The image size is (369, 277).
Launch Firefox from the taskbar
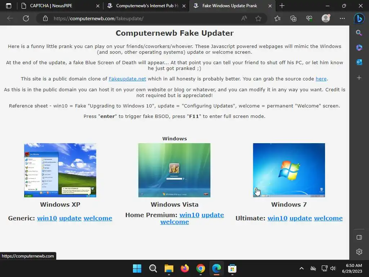pyautogui.click(x=185, y=268)
